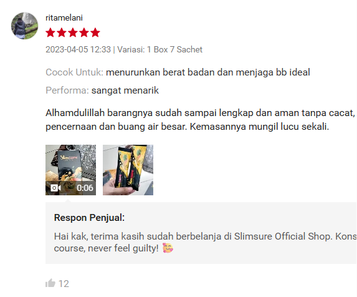Viewport: 357px width, 297px height.
Task: Click the Cocok Untuk label
Action: (x=74, y=72)
